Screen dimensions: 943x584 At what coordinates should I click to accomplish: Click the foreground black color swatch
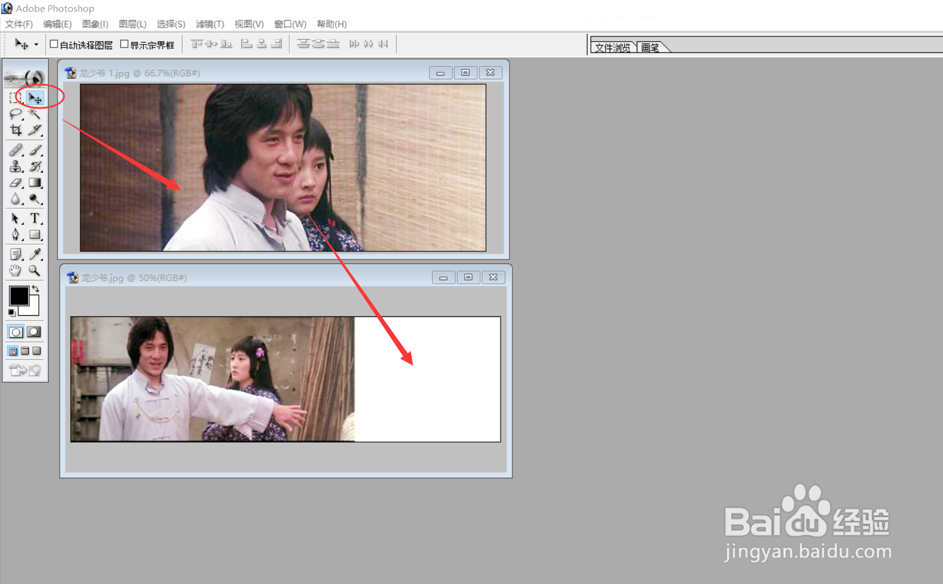pos(18,295)
